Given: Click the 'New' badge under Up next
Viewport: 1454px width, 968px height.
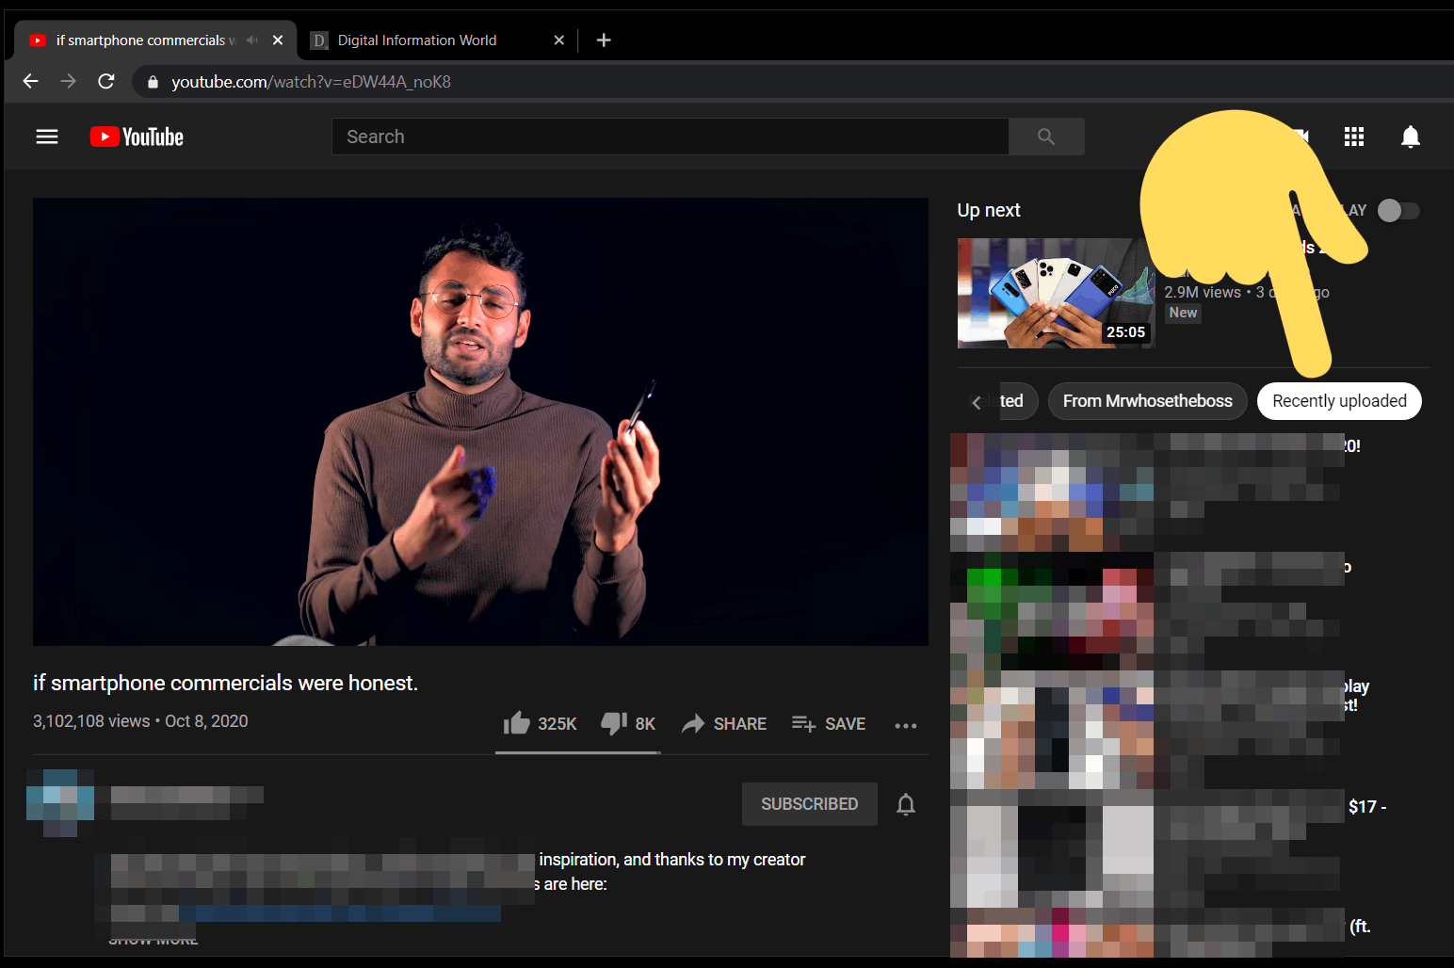Looking at the screenshot, I should tap(1183, 313).
